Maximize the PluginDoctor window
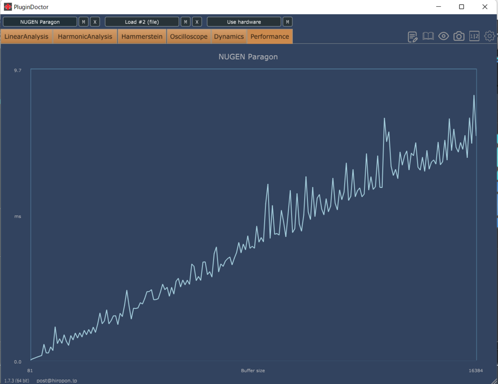Image resolution: width=498 pixels, height=384 pixels. pos(462,7)
